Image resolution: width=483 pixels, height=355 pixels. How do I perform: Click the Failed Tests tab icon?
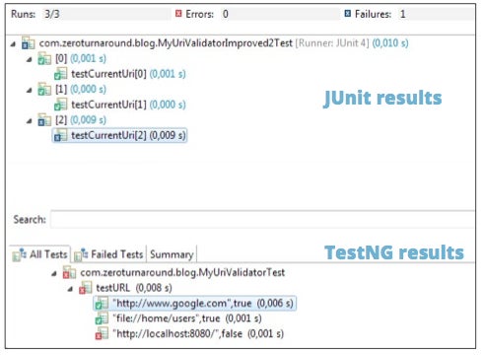point(81,254)
